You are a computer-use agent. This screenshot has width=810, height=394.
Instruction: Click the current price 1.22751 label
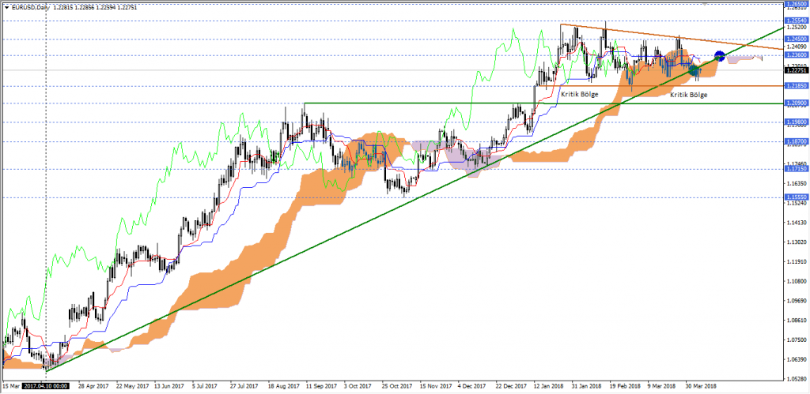[x=796, y=70]
